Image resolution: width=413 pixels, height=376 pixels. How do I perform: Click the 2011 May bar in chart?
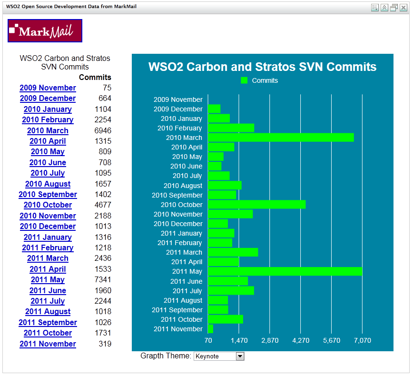[x=285, y=271]
